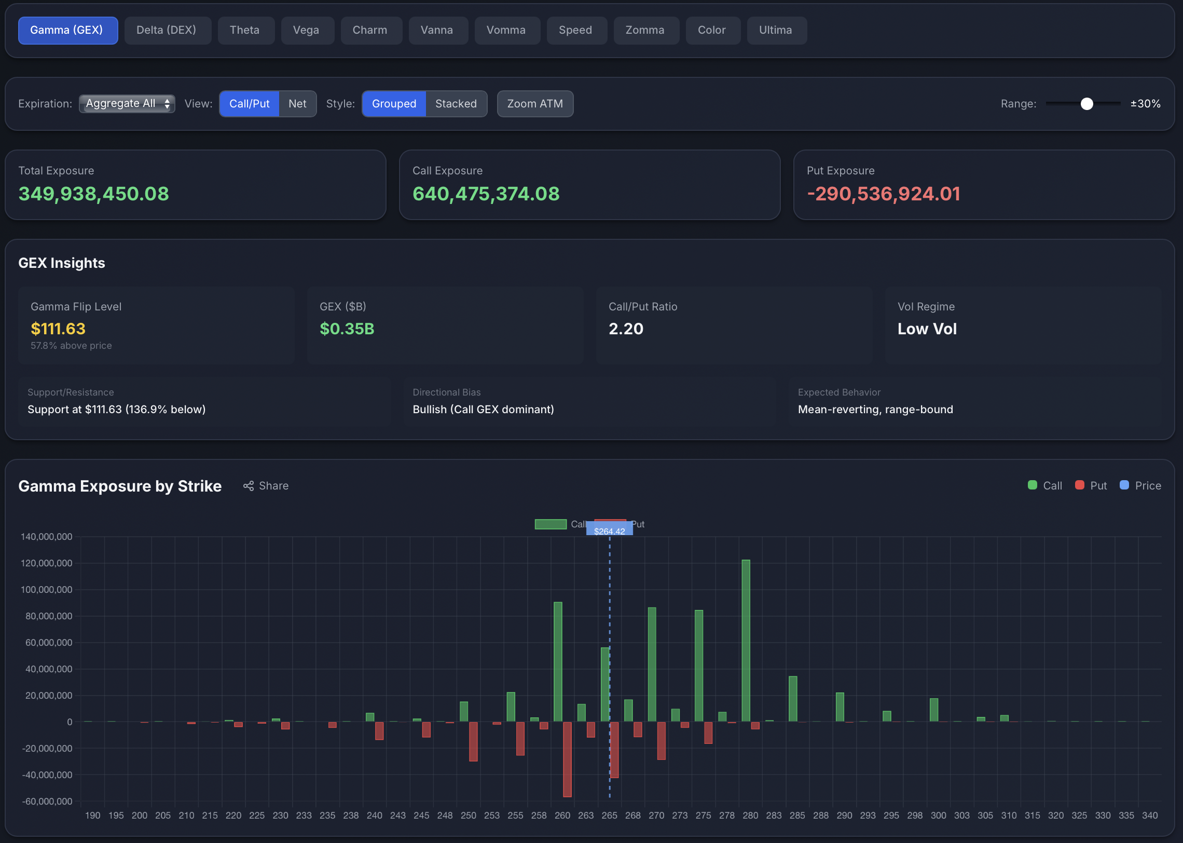This screenshot has width=1183, height=843.
Task: Switch to the Delta (DEX) tab
Action: 168,30
